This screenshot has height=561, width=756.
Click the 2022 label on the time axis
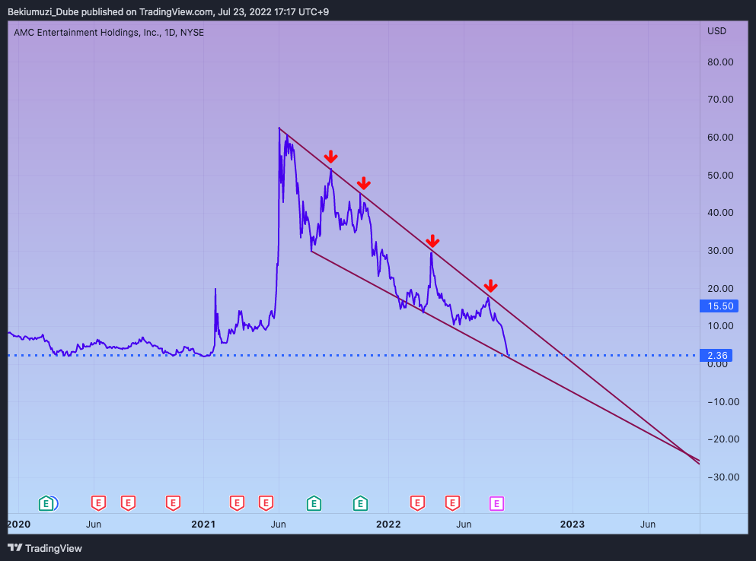(x=388, y=525)
